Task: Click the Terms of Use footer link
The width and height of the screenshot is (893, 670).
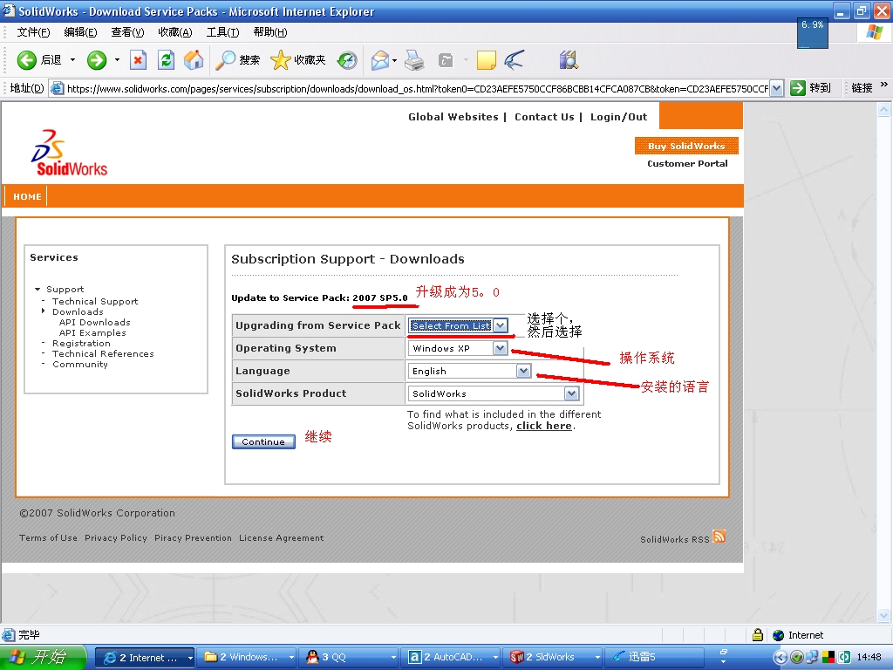Action: point(49,537)
